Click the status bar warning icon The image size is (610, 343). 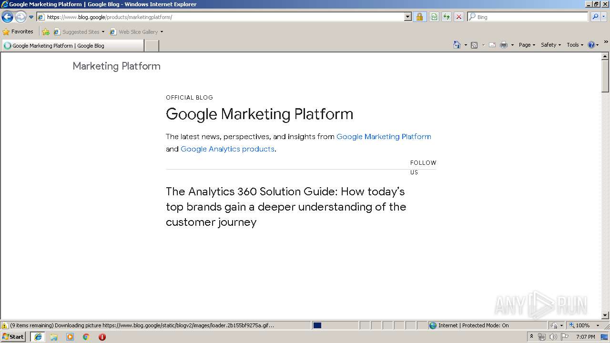click(5, 326)
